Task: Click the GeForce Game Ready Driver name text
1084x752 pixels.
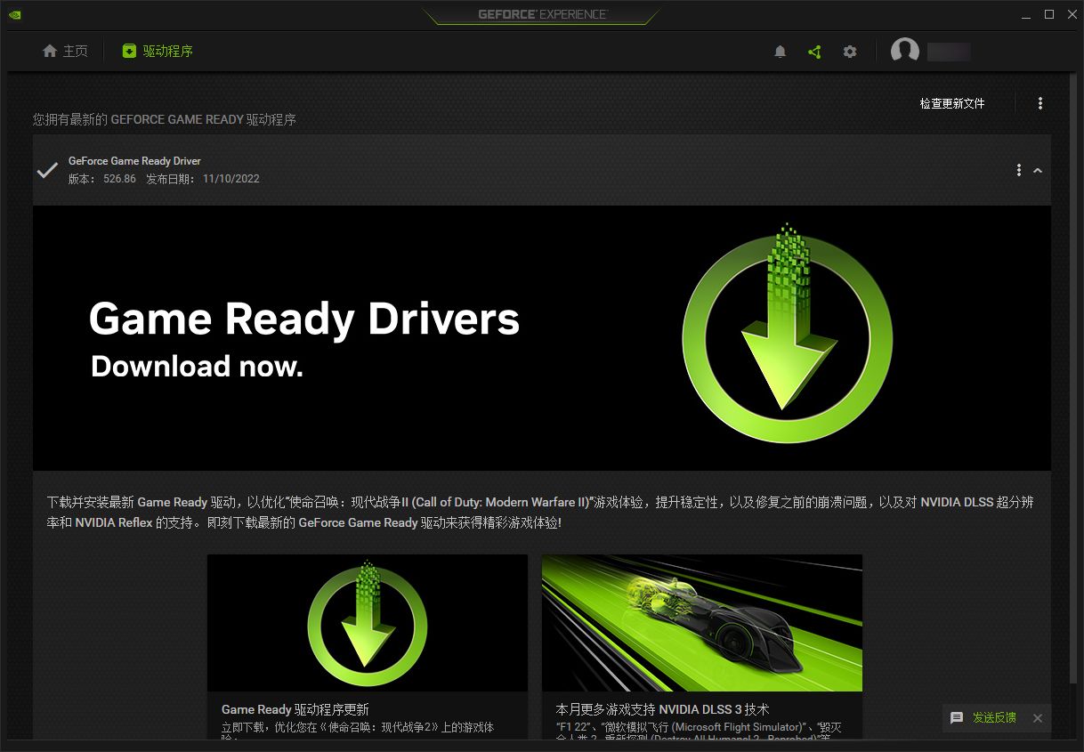Action: (134, 161)
